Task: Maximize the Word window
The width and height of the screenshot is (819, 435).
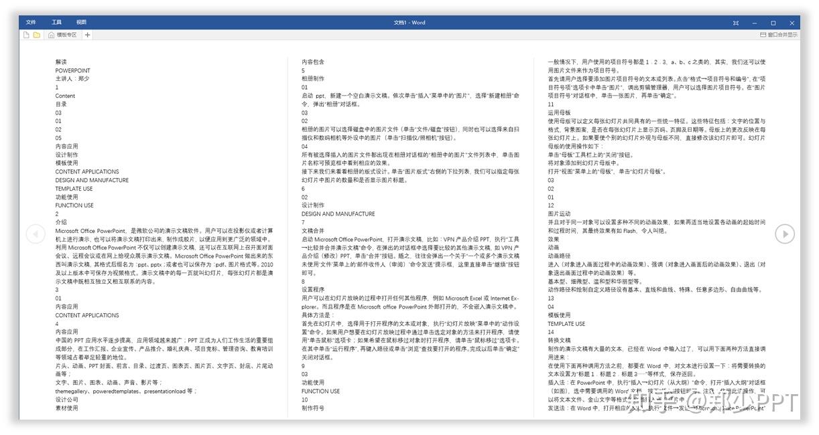Action: point(773,22)
